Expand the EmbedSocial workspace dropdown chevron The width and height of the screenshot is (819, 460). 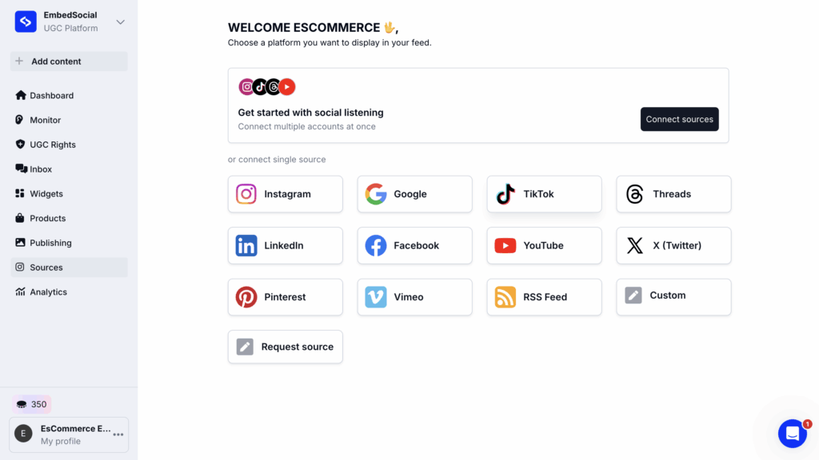121,22
